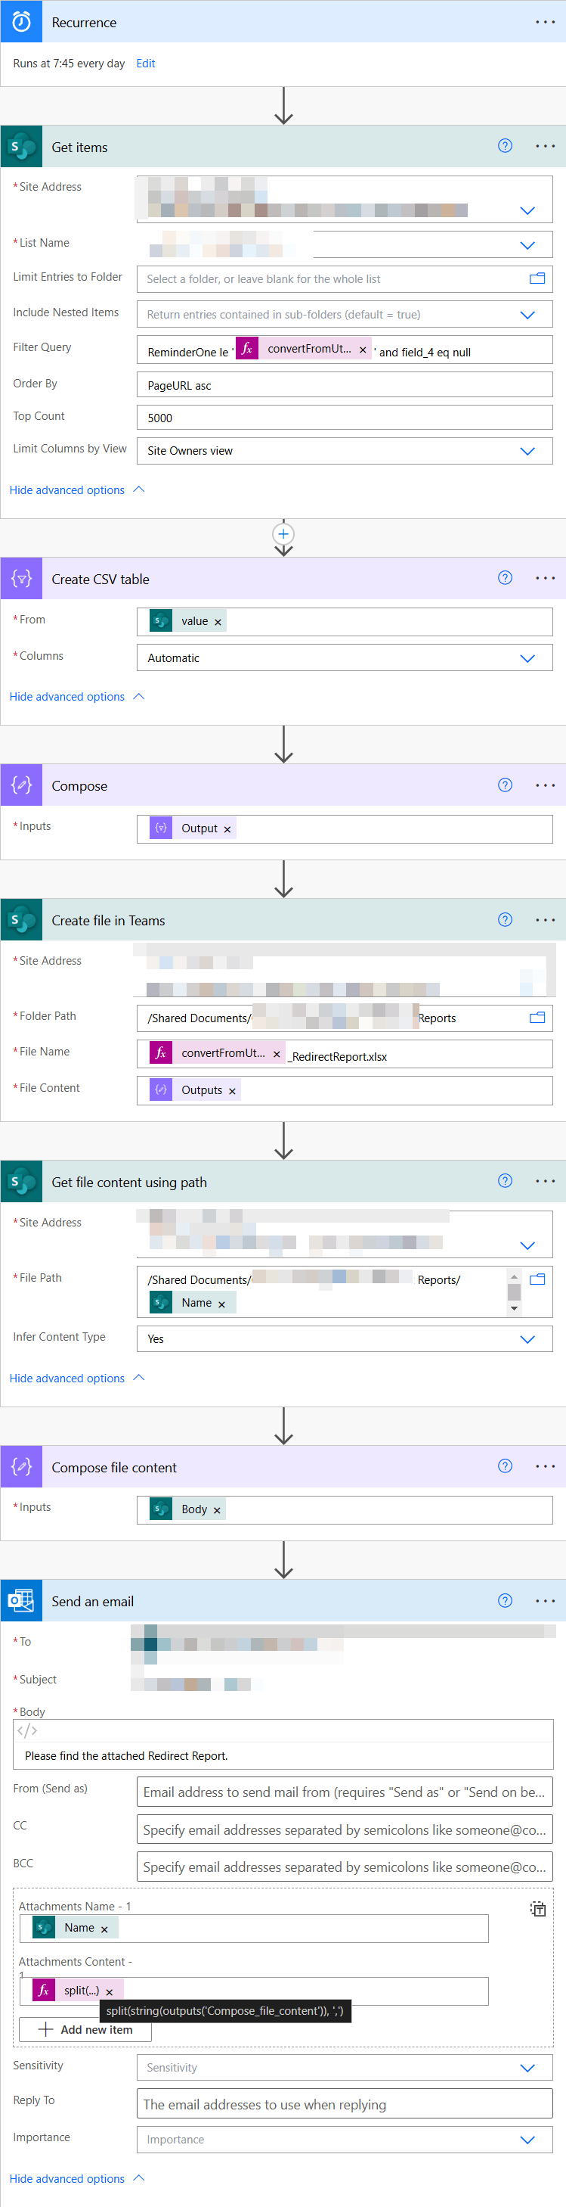This screenshot has width=566, height=2207.
Task: Expand Get file content Site Address dropdown
Action: (x=527, y=1245)
